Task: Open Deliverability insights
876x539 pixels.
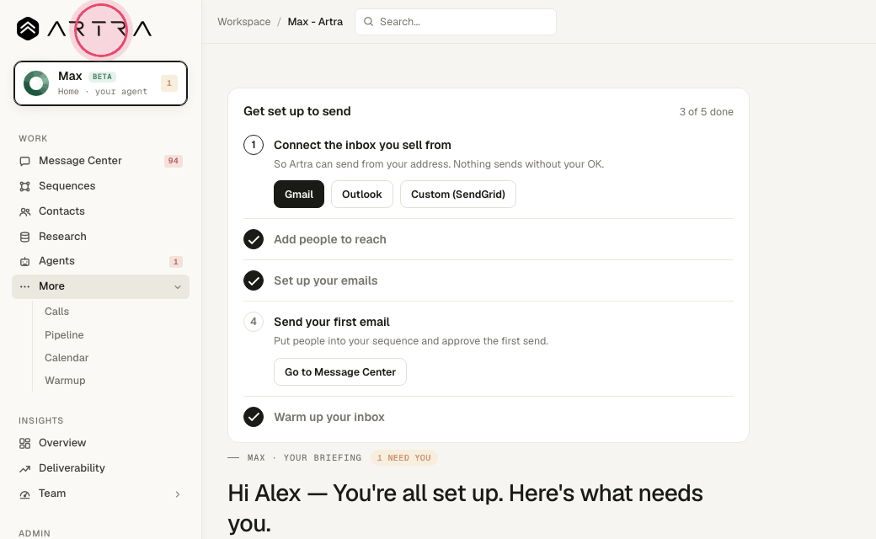Action: tap(100, 468)
